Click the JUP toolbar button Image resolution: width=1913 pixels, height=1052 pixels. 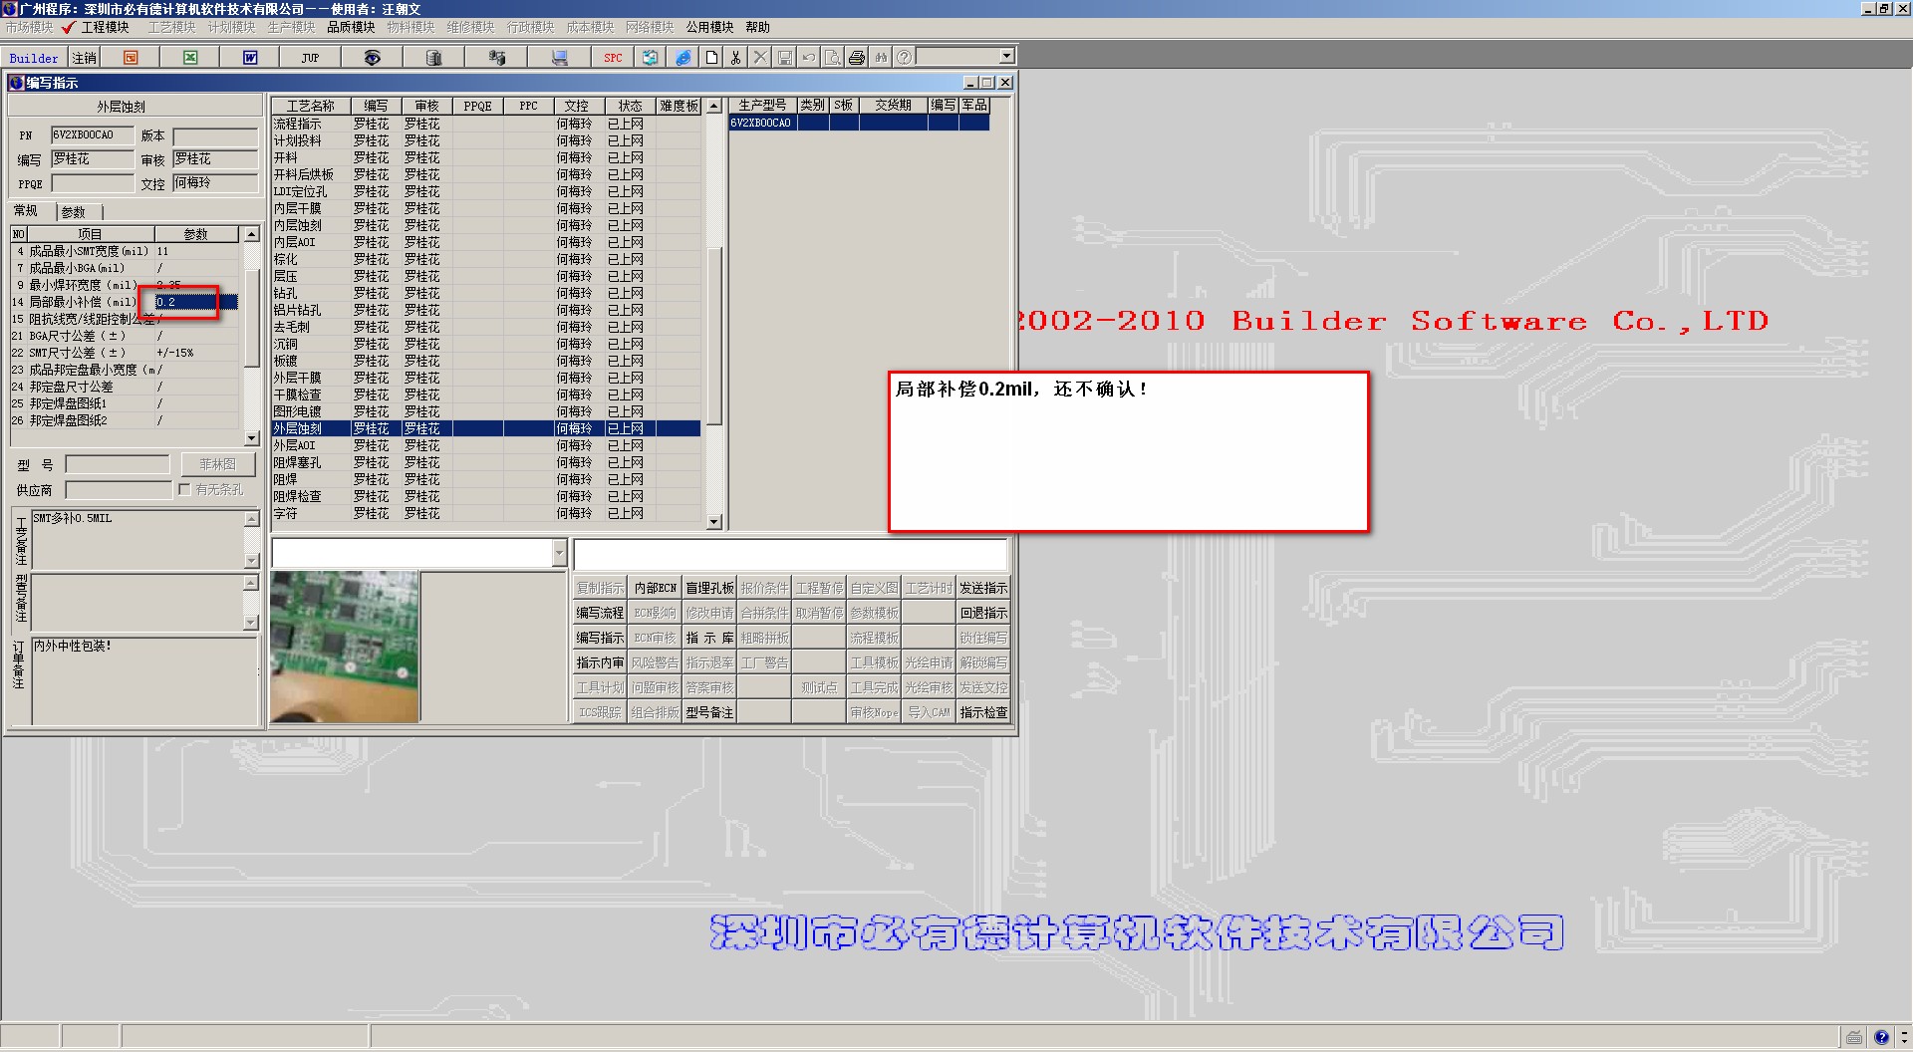click(310, 58)
